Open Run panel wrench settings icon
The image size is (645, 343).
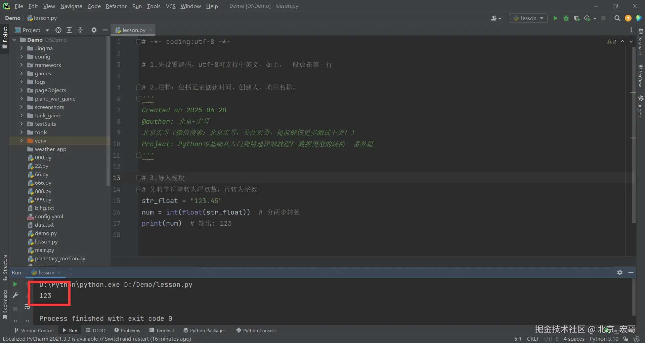coord(15,295)
